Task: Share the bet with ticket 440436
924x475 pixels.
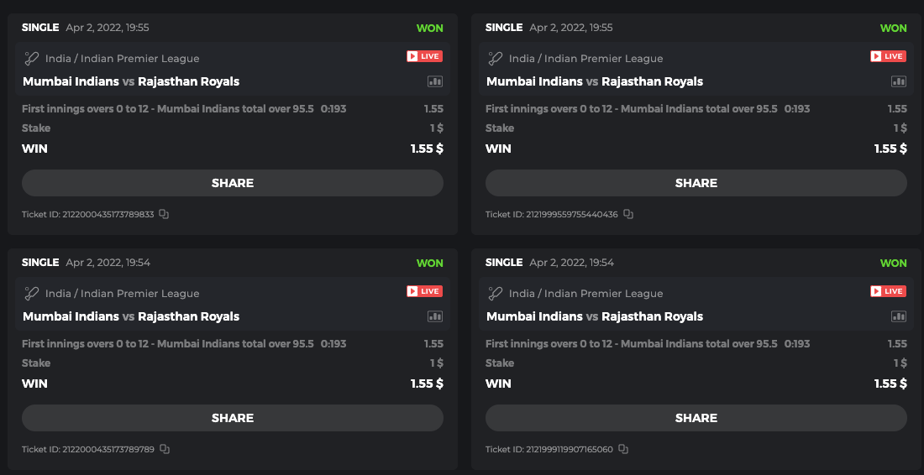Action: (696, 183)
